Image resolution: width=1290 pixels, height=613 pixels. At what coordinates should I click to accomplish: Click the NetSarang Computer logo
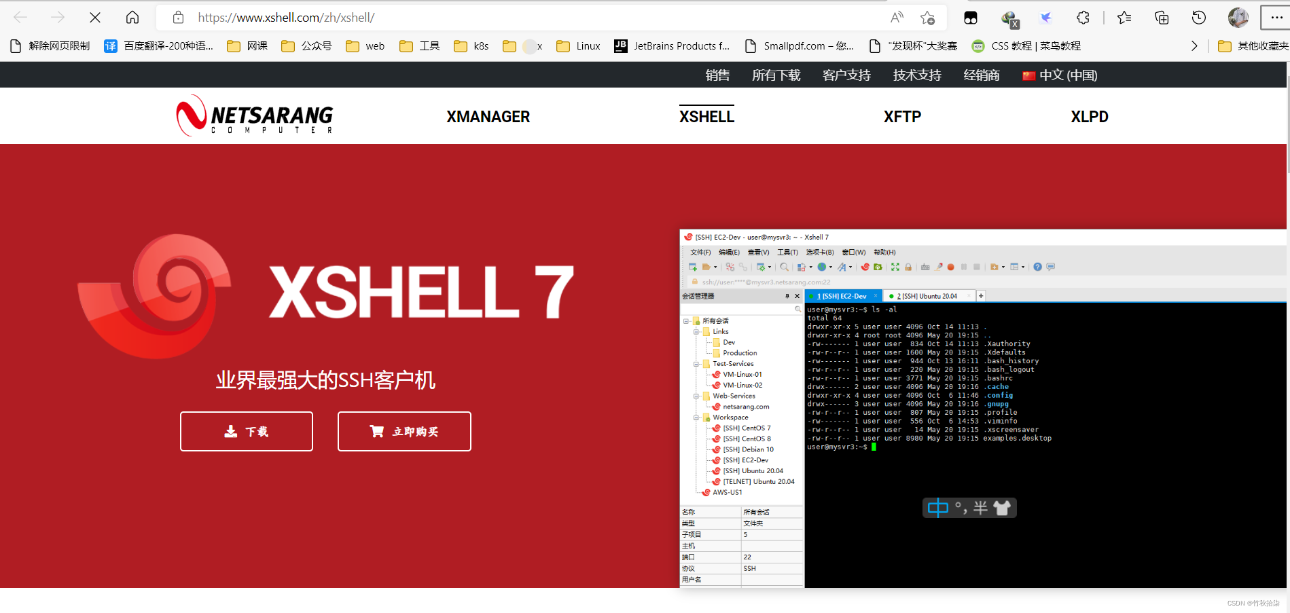pos(255,115)
